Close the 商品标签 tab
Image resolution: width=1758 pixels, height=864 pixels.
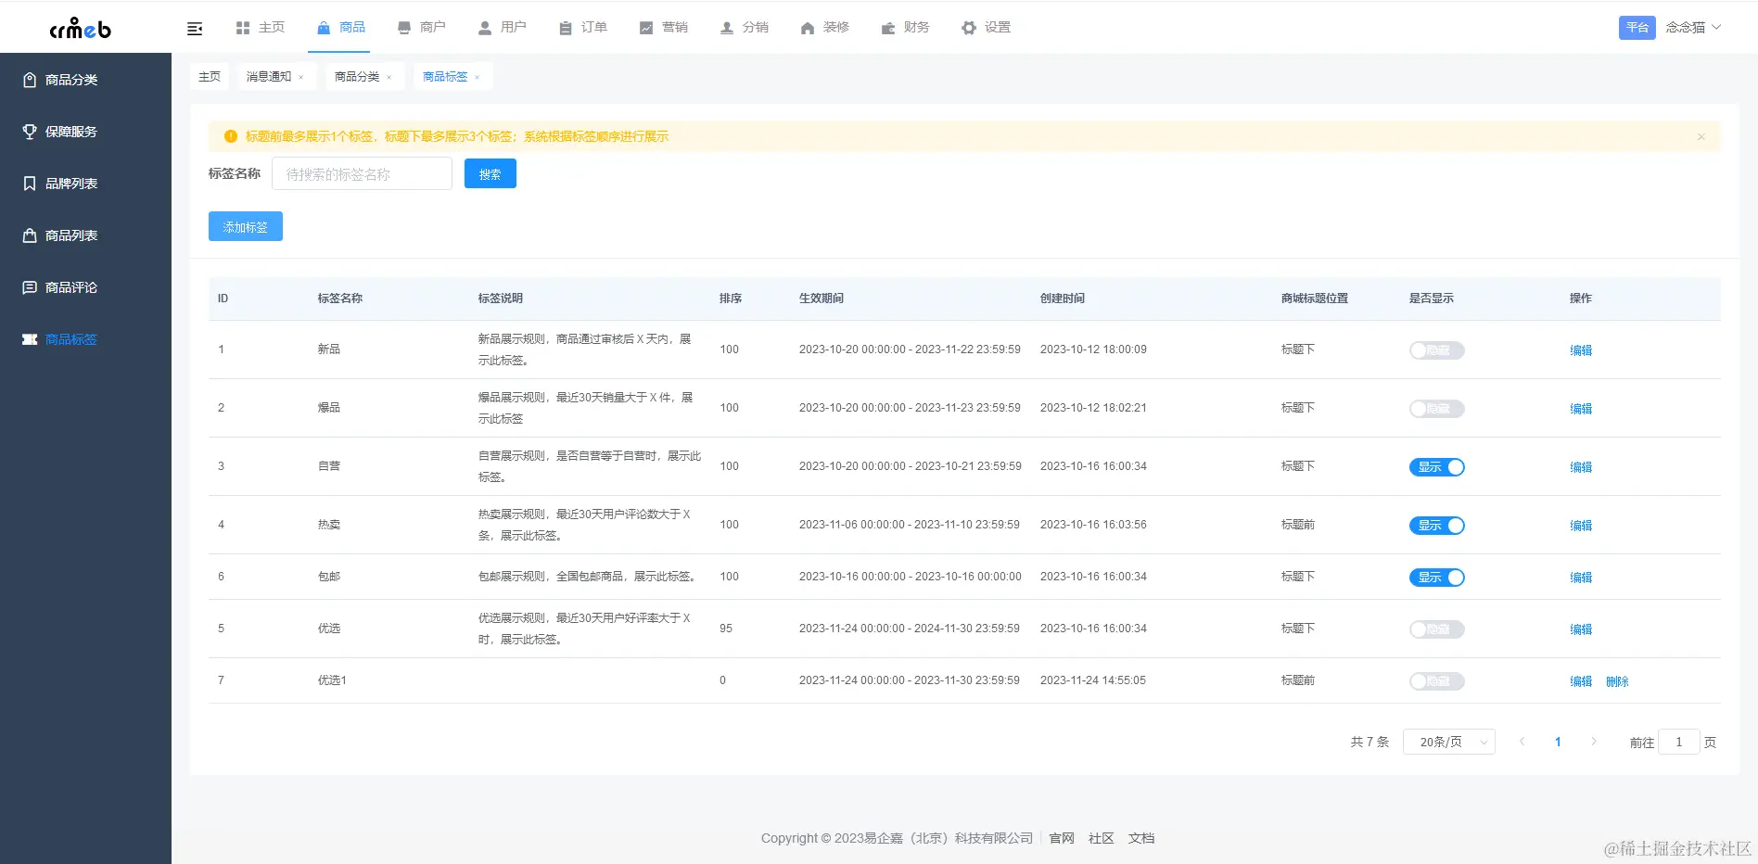pyautogui.click(x=477, y=77)
